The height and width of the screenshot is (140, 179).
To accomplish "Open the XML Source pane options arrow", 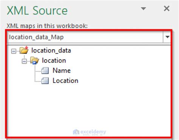I will 144,9.
